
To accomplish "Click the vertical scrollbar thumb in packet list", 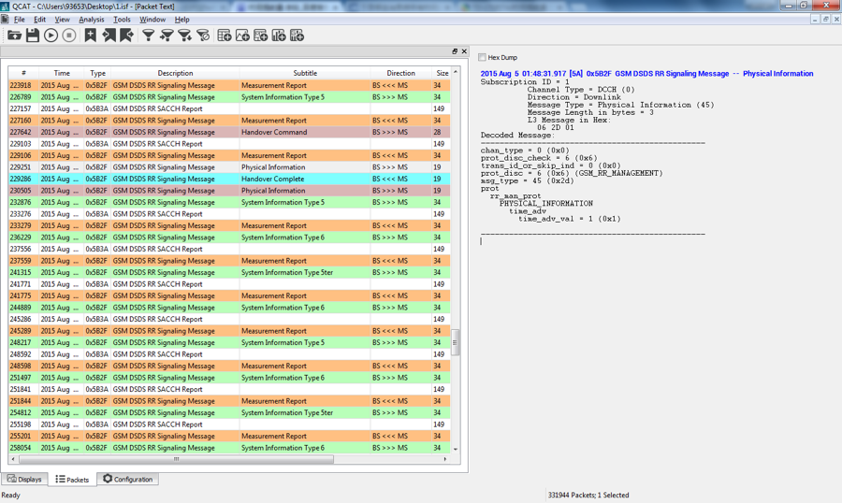I will pyautogui.click(x=456, y=342).
